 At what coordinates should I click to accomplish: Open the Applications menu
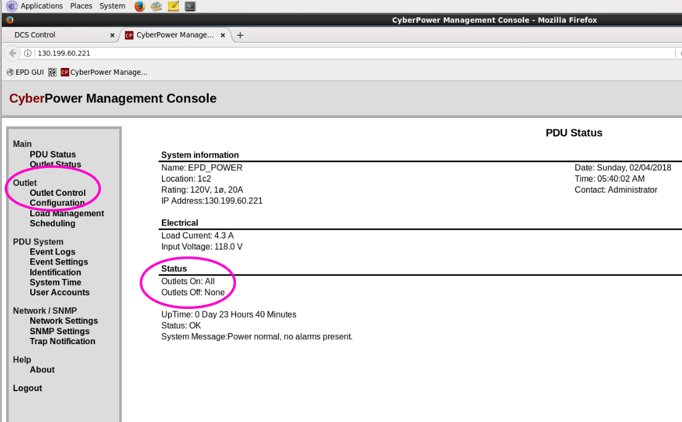pyautogui.click(x=41, y=6)
